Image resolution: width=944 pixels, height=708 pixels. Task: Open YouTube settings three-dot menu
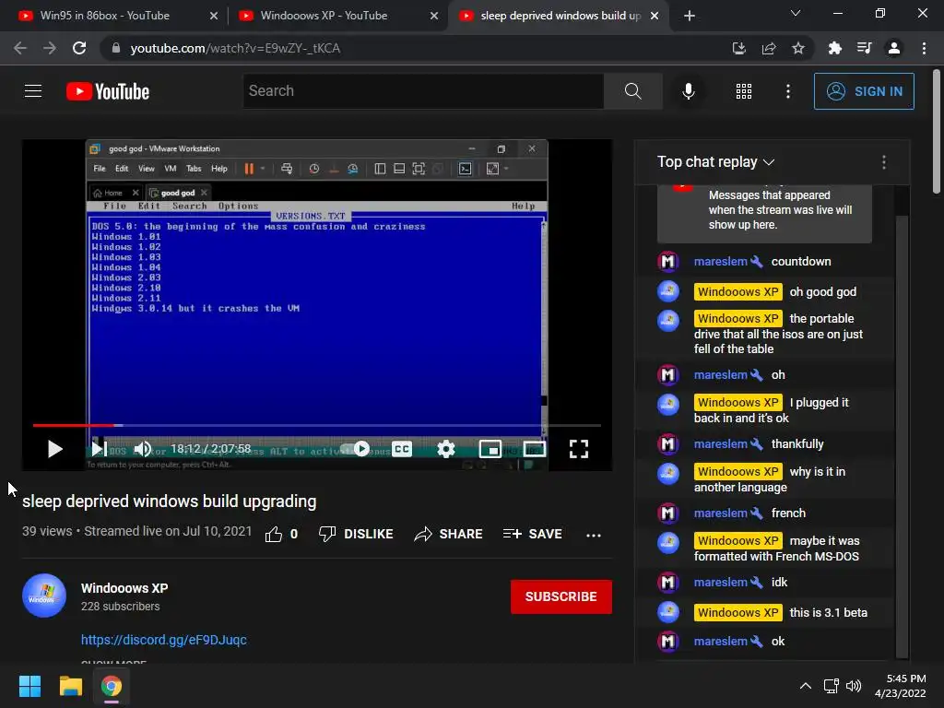[788, 91]
